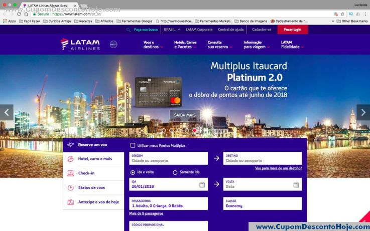This screenshot has width=370, height=231.
Task: Click the SAIBA MAIS banner button
Action: [x=185, y=115]
